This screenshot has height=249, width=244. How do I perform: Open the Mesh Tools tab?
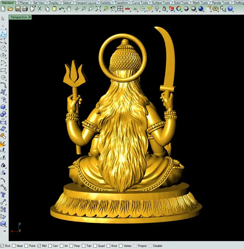pyautogui.click(x=200, y=3)
